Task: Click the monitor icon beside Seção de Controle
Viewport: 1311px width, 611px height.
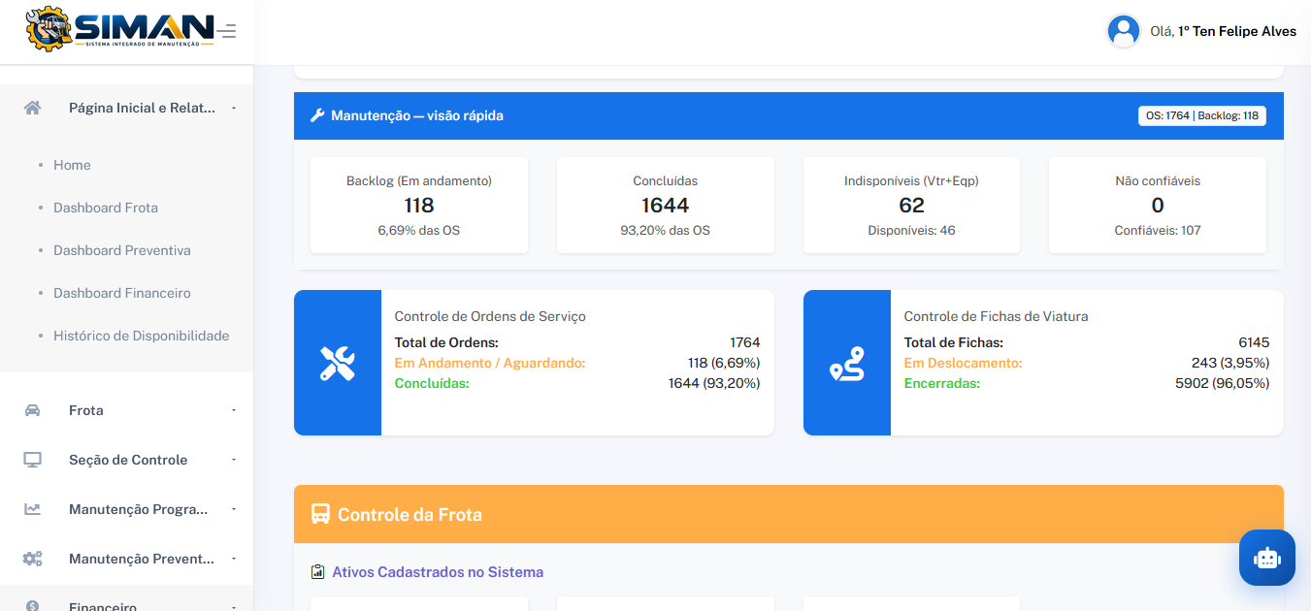Action: (32, 460)
